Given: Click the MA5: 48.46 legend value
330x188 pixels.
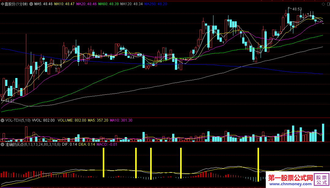Looking at the screenshot, I should tap(43, 4).
